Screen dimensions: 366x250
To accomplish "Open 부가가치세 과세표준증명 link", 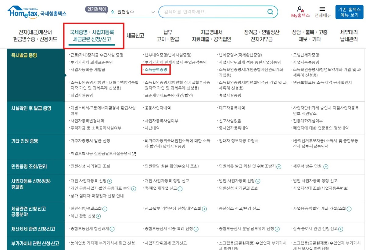I will click(x=91, y=62).
